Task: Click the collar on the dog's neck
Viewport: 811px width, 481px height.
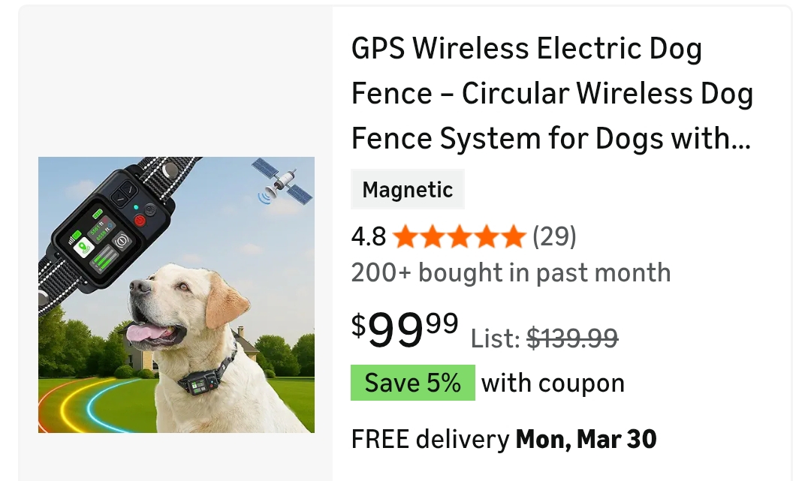Action: coord(204,380)
